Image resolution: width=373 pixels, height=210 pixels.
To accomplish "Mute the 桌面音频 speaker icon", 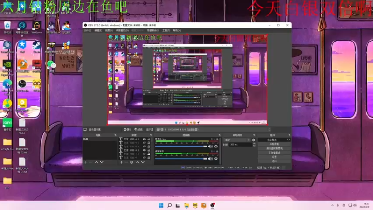I will click(x=210, y=159).
